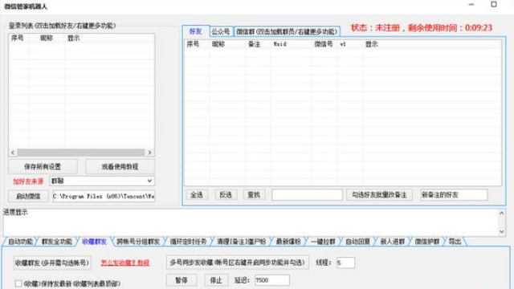
Task: Switch to the 微信群 tab
Action: pos(287,31)
